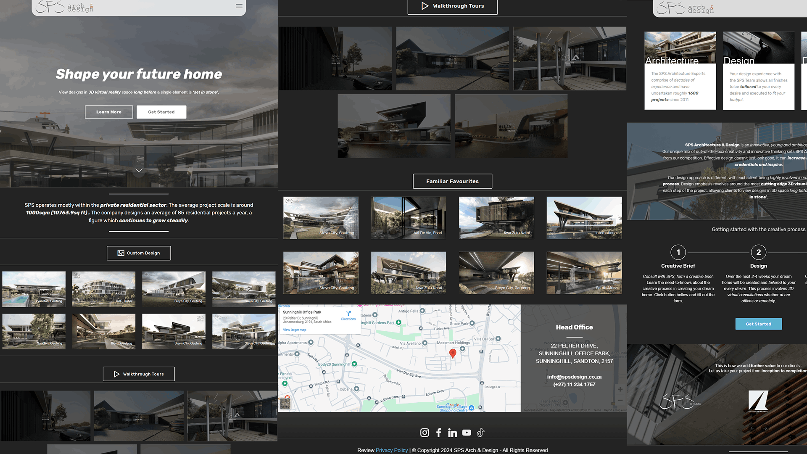Image resolution: width=807 pixels, height=454 pixels.
Task: Click the scroll-down chevron under hero
Action: 139,170
